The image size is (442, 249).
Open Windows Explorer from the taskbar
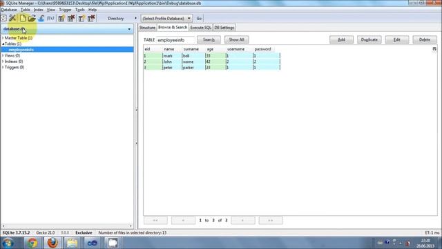tap(72, 243)
